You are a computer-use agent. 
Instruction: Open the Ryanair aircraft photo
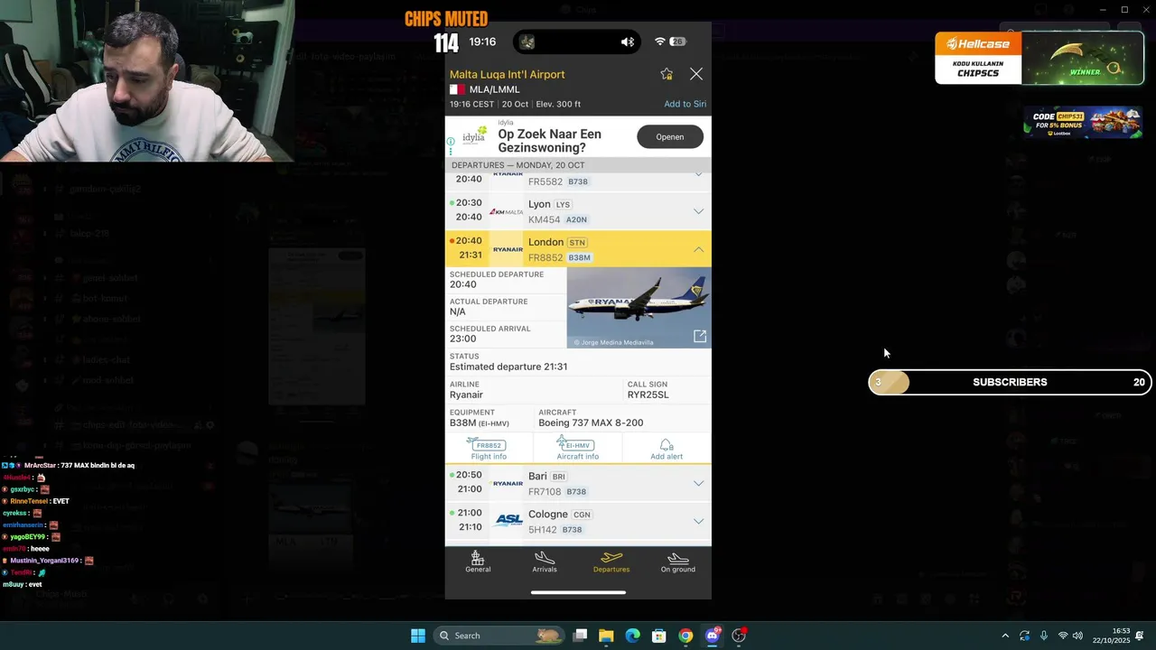tap(639, 307)
